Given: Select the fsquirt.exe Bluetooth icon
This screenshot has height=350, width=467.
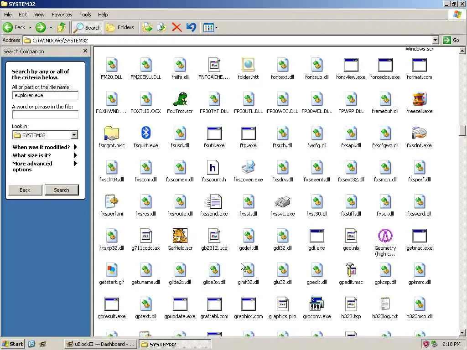Looking at the screenshot, I should [x=145, y=133].
